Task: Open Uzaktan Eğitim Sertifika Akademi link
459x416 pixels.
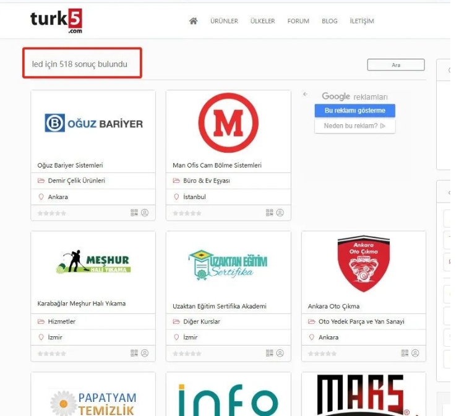Action: 220,307
